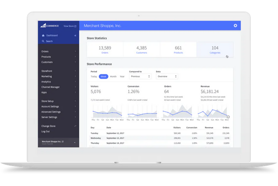Open the Data Overview dropdown

pos(167,77)
